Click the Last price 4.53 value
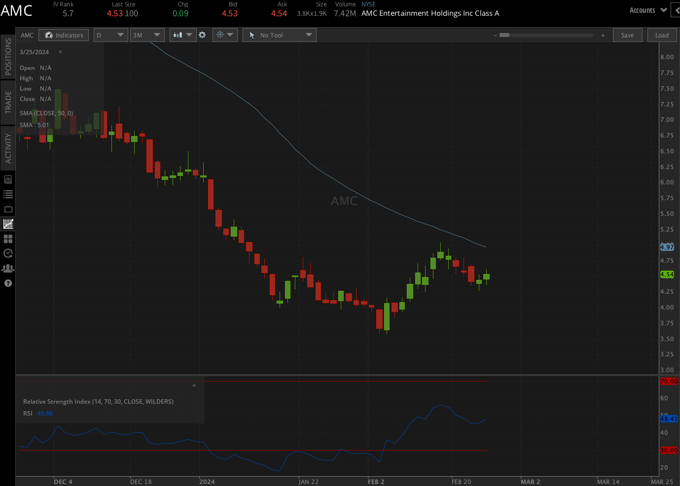 tap(115, 13)
